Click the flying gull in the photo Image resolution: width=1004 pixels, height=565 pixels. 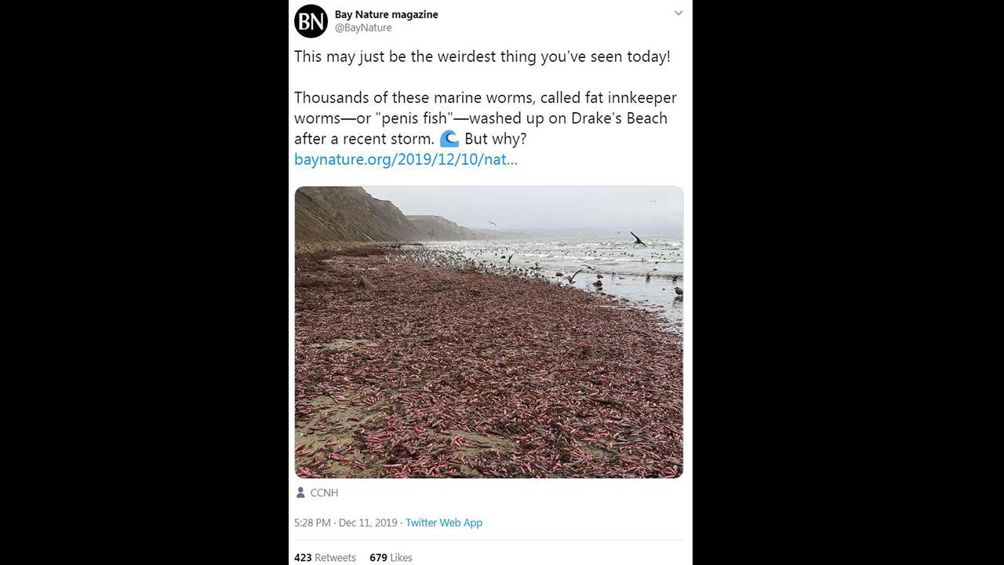click(638, 239)
